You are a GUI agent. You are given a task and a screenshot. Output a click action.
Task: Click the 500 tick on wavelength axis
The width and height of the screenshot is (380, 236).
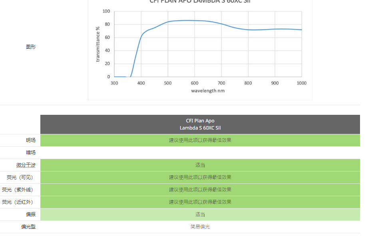point(168,83)
